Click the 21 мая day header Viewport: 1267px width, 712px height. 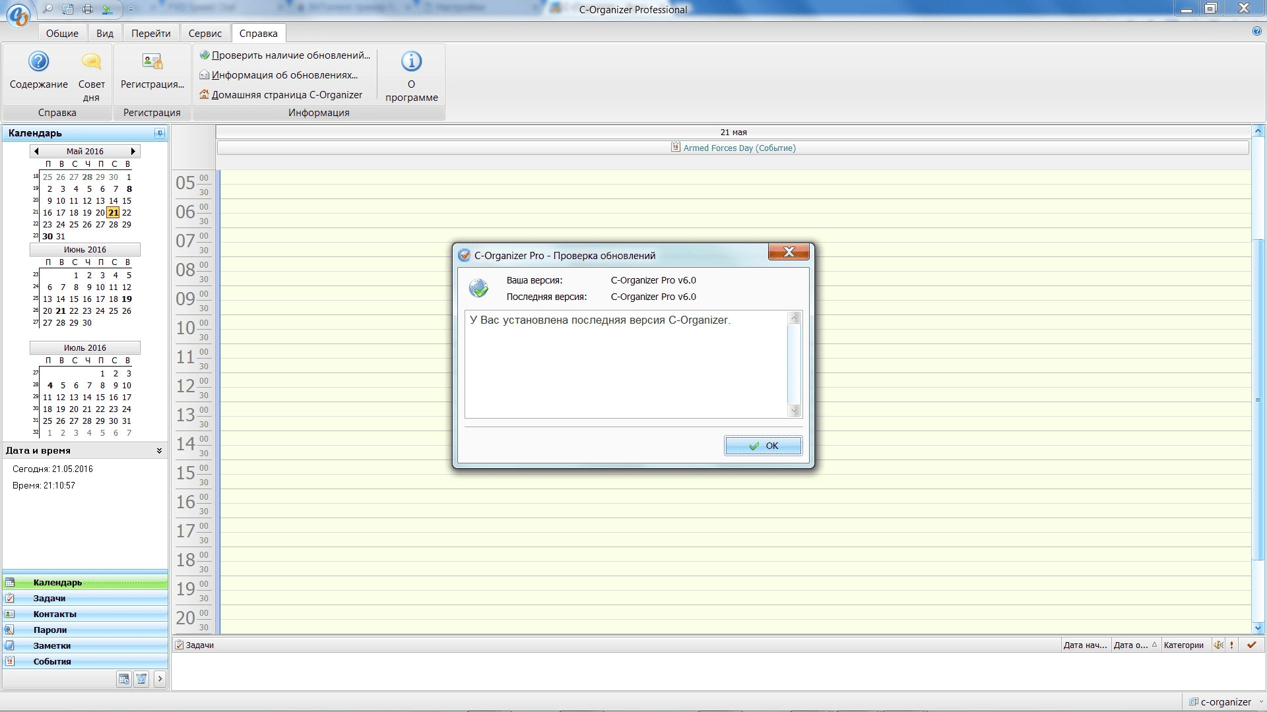pyautogui.click(x=733, y=133)
